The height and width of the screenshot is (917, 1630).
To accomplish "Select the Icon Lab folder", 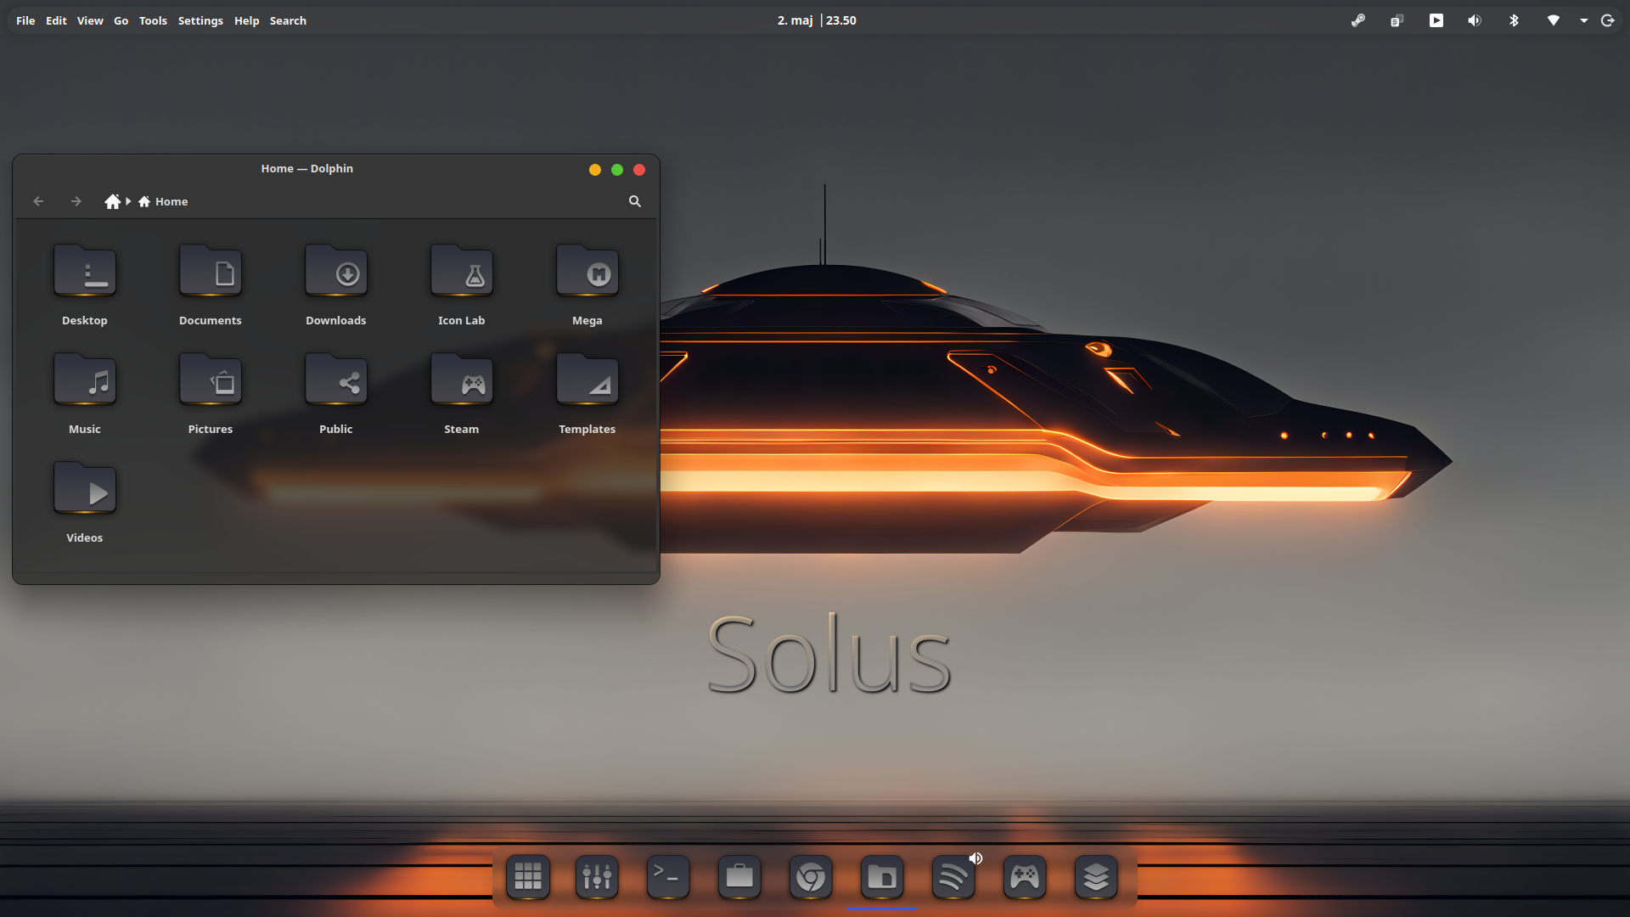I will pos(462,284).
